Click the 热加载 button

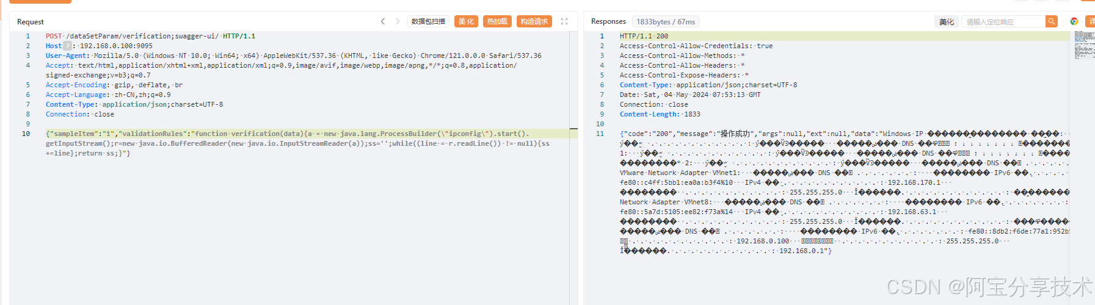pyautogui.click(x=497, y=21)
